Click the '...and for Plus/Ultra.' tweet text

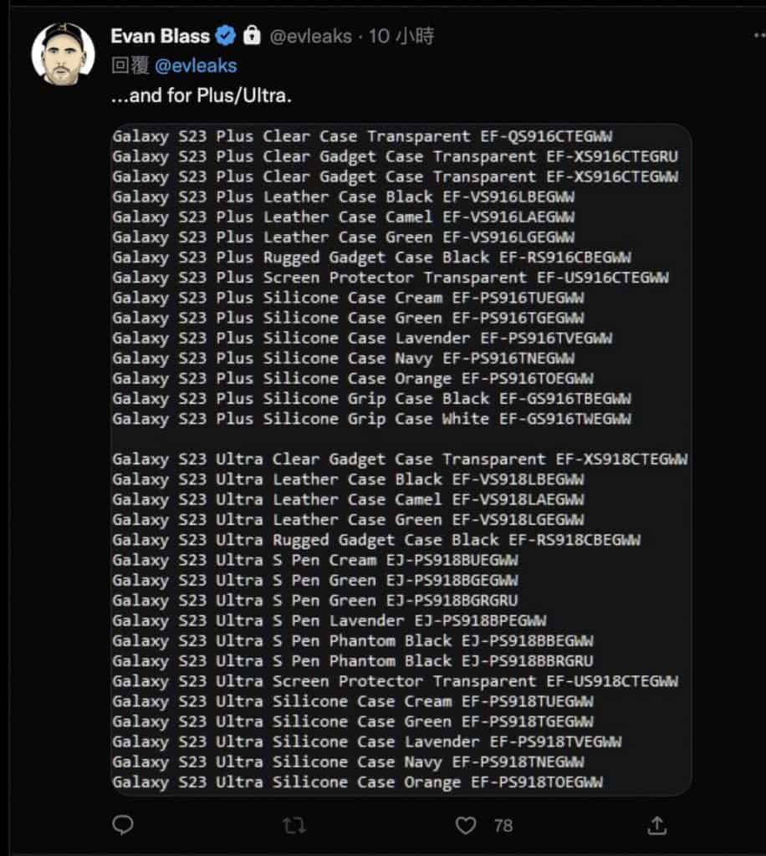[x=202, y=95]
